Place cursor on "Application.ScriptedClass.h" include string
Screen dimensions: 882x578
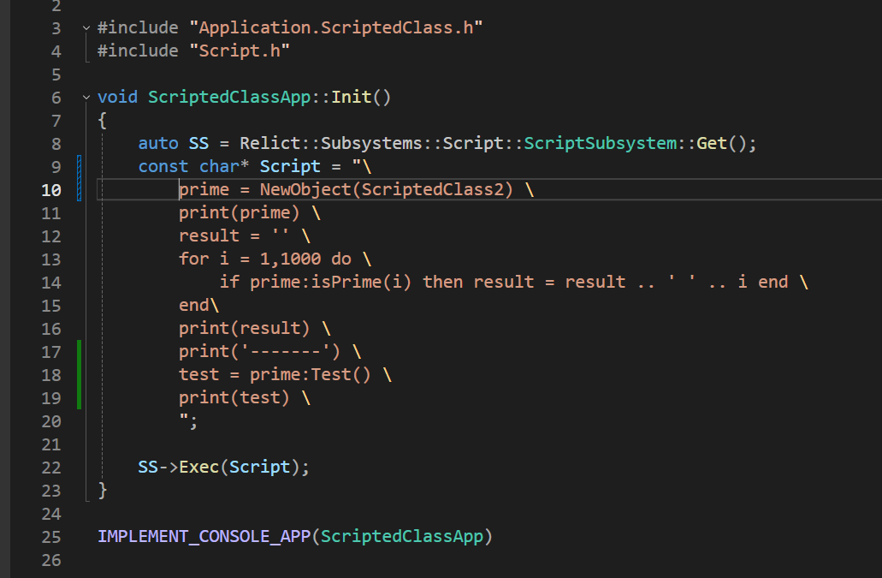pyautogui.click(x=336, y=28)
